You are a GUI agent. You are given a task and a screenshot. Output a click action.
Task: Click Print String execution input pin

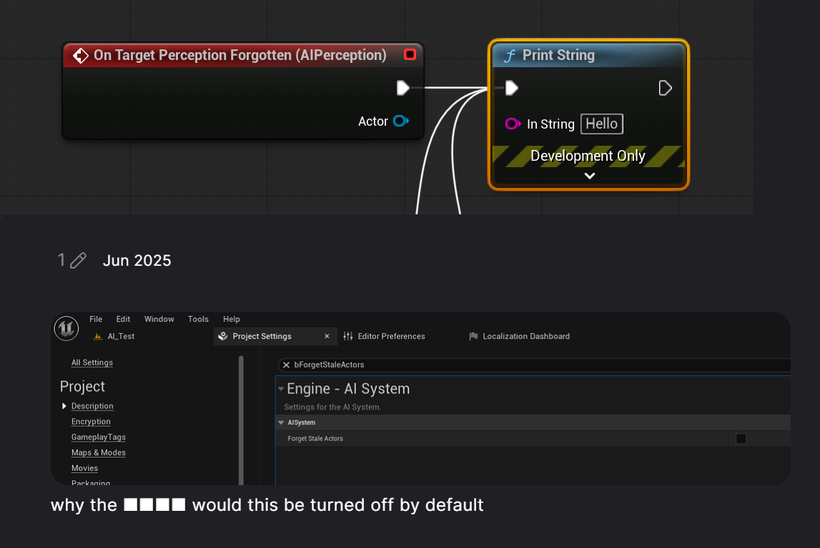point(511,88)
